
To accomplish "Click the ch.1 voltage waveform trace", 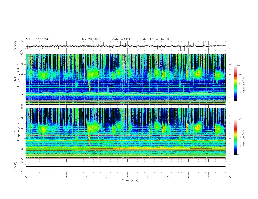I will click(125, 46).
